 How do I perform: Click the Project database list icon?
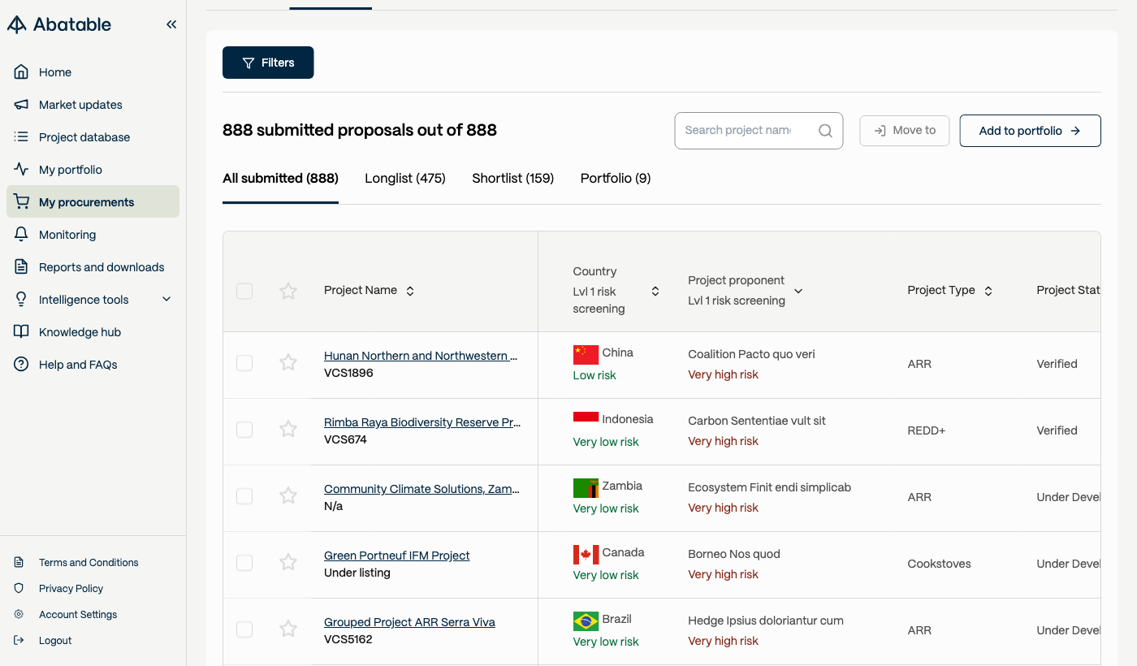[22, 137]
